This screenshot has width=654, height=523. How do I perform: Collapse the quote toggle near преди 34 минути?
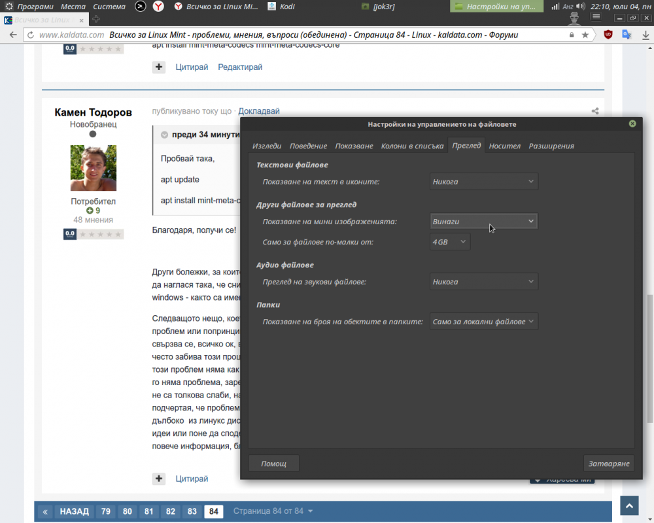point(164,135)
